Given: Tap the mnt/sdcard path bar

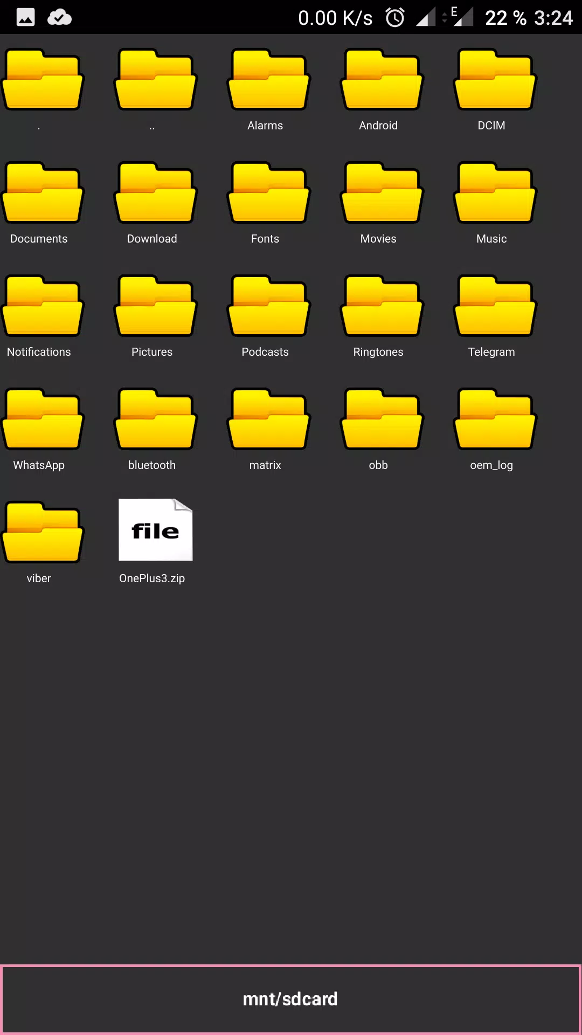Looking at the screenshot, I should click(291, 999).
